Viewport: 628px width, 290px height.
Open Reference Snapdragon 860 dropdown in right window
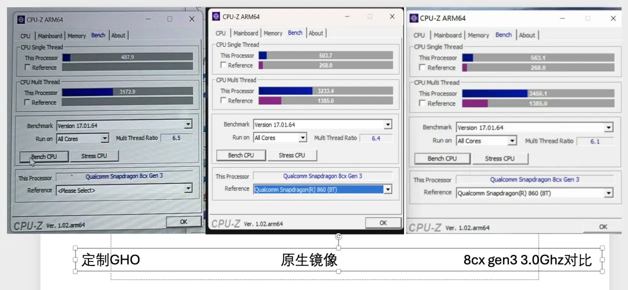(608, 193)
